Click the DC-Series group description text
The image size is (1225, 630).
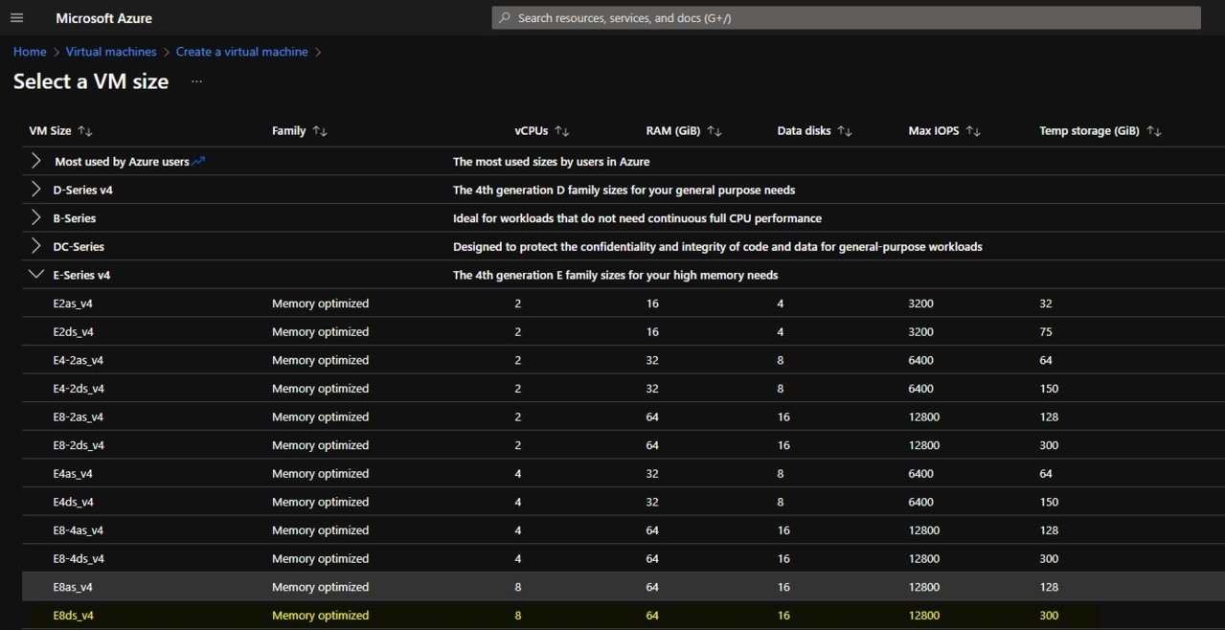[717, 246]
